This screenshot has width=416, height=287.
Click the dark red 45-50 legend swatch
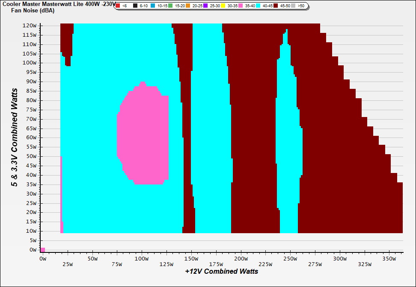coord(276,6)
